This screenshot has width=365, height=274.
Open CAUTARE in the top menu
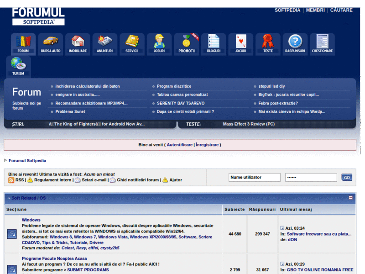(341, 10)
